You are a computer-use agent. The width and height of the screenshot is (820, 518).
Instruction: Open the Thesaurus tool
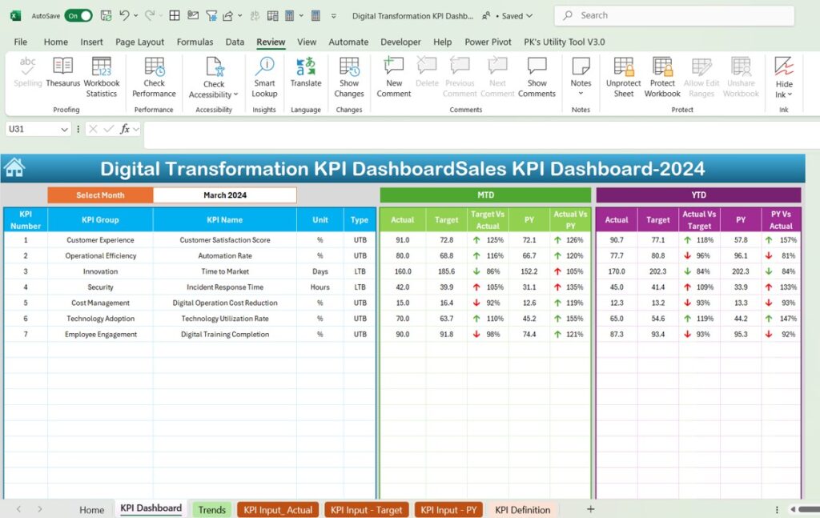pyautogui.click(x=62, y=73)
